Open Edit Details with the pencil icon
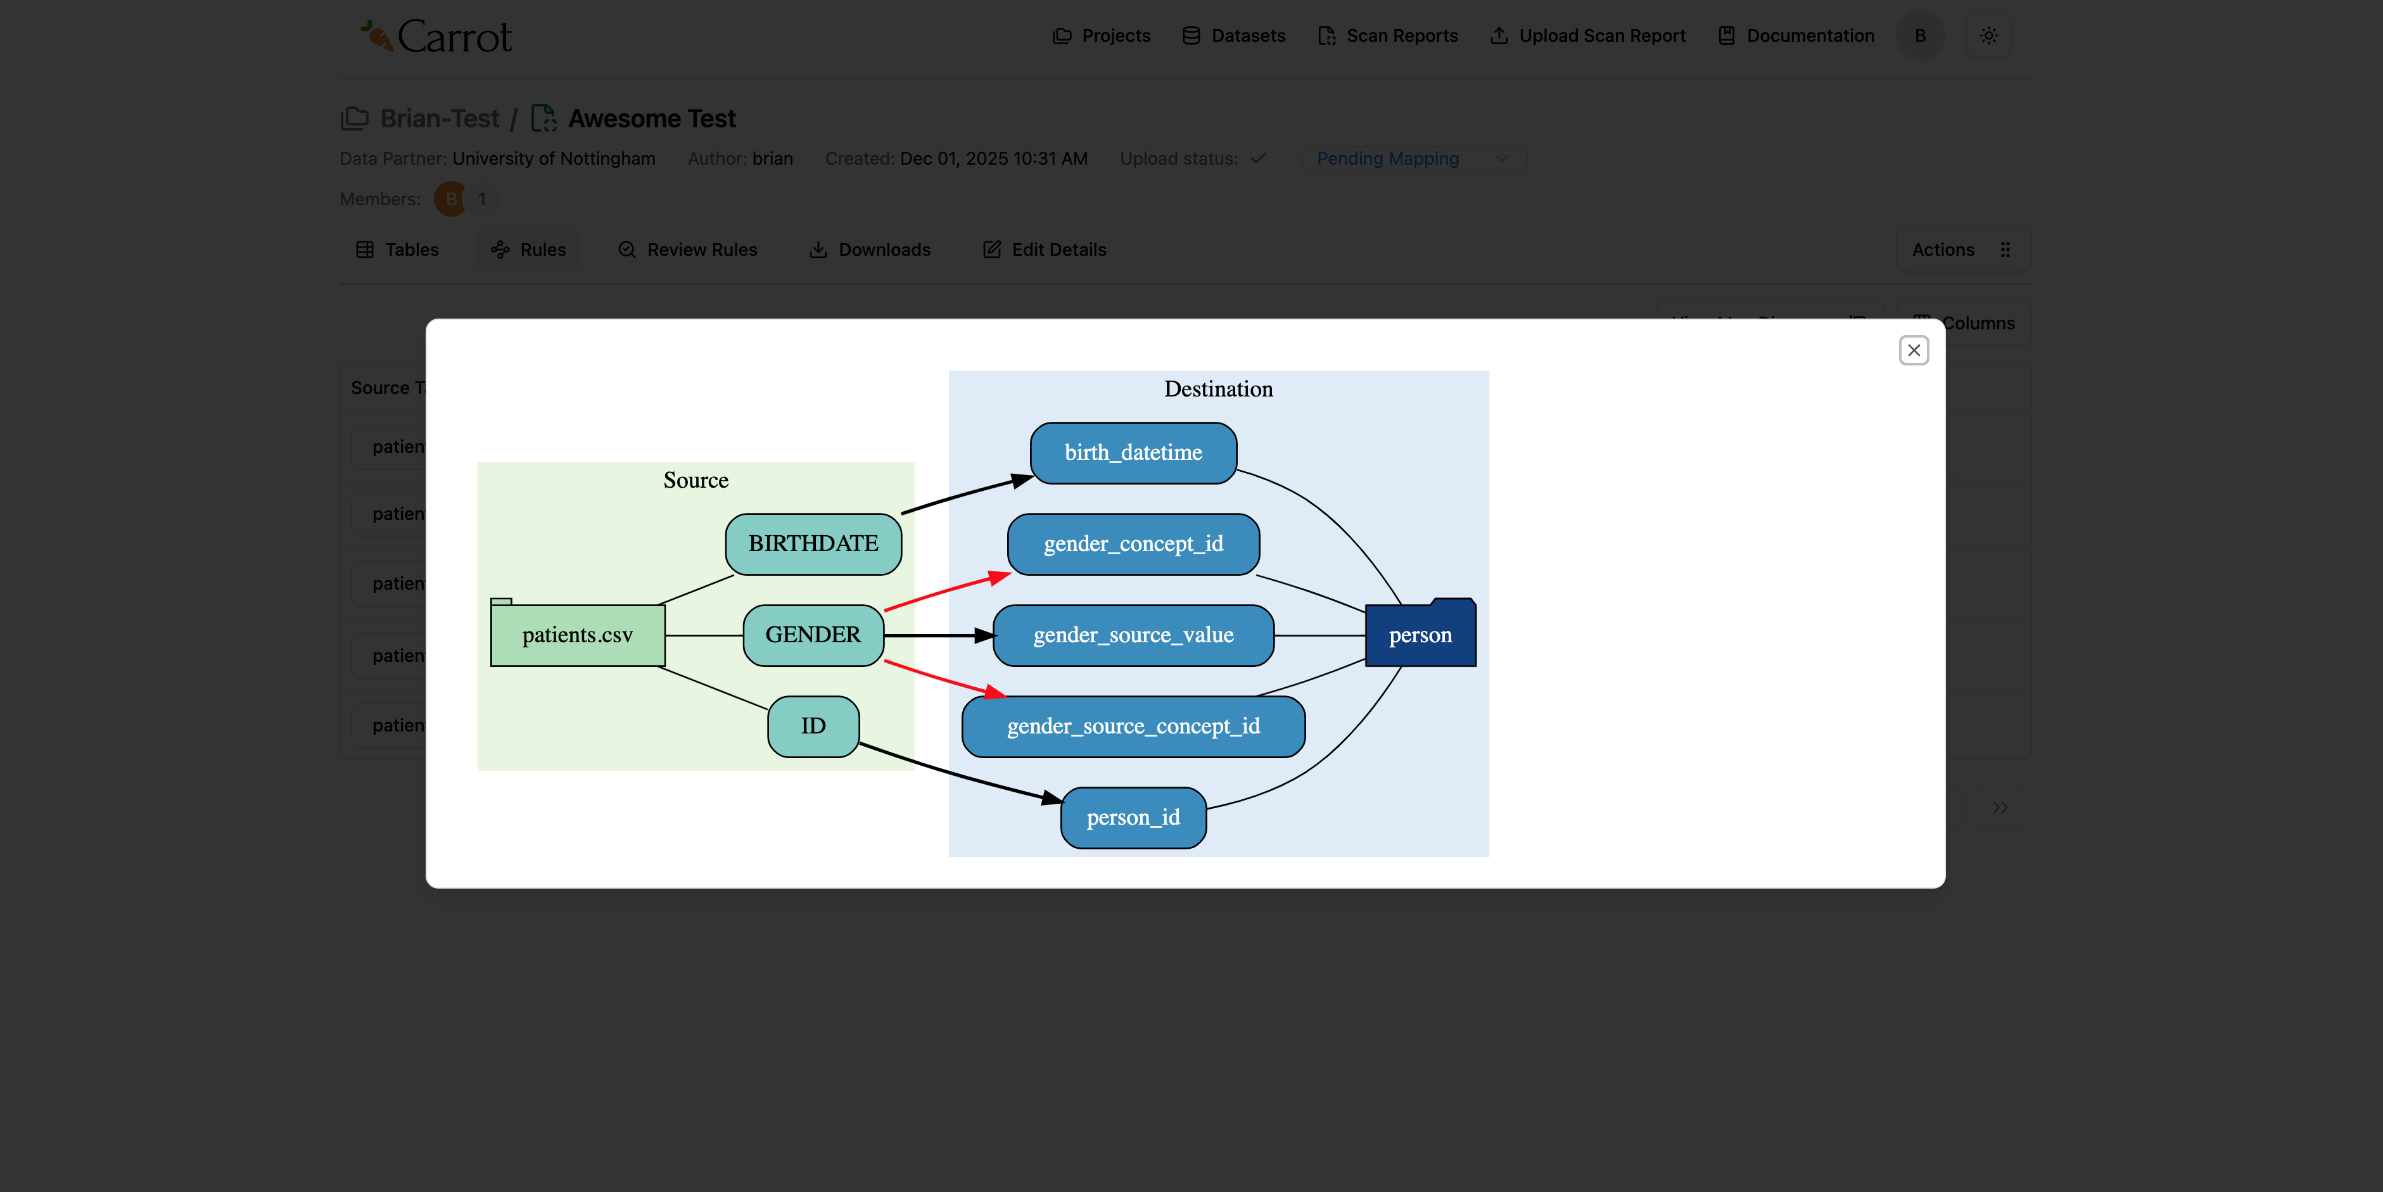Screen dimensions: 2383x1192 pos(992,249)
